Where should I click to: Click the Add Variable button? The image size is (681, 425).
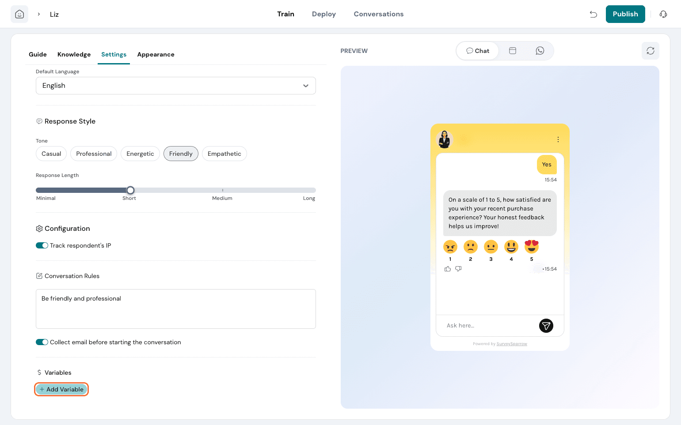click(x=61, y=389)
